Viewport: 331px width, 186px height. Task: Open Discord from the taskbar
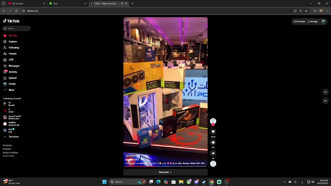(196, 182)
